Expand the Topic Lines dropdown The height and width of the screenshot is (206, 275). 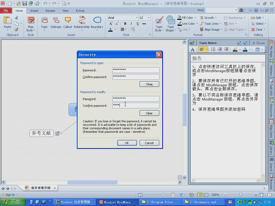(220, 24)
